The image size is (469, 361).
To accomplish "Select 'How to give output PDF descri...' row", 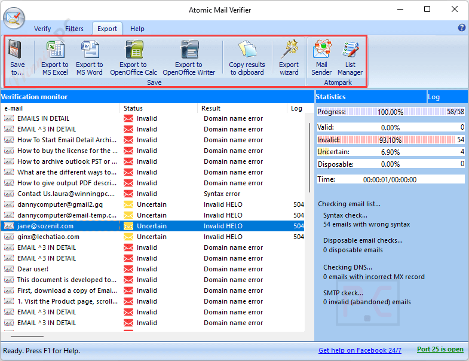I will 152,183.
